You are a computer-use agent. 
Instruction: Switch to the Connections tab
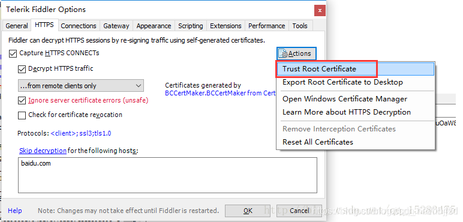(79, 26)
